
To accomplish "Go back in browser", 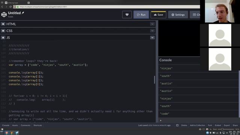I will tap(2, 7).
